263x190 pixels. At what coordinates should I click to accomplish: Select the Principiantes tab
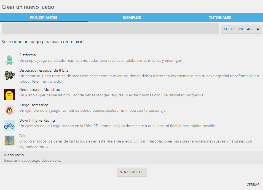[44, 18]
